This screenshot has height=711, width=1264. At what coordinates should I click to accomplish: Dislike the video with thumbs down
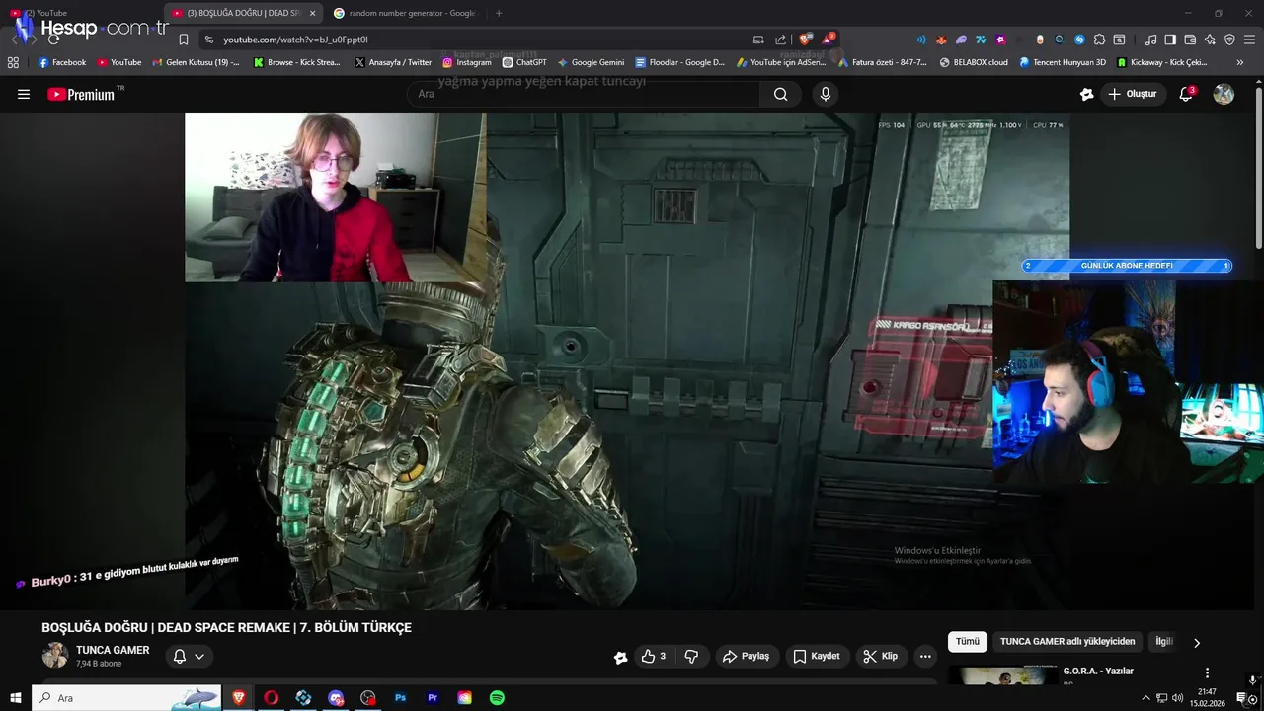[x=691, y=656]
